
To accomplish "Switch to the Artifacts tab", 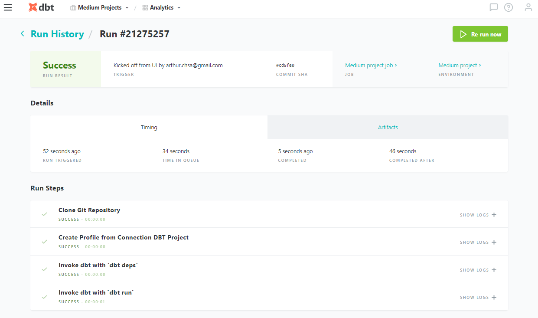I will tap(388, 128).
